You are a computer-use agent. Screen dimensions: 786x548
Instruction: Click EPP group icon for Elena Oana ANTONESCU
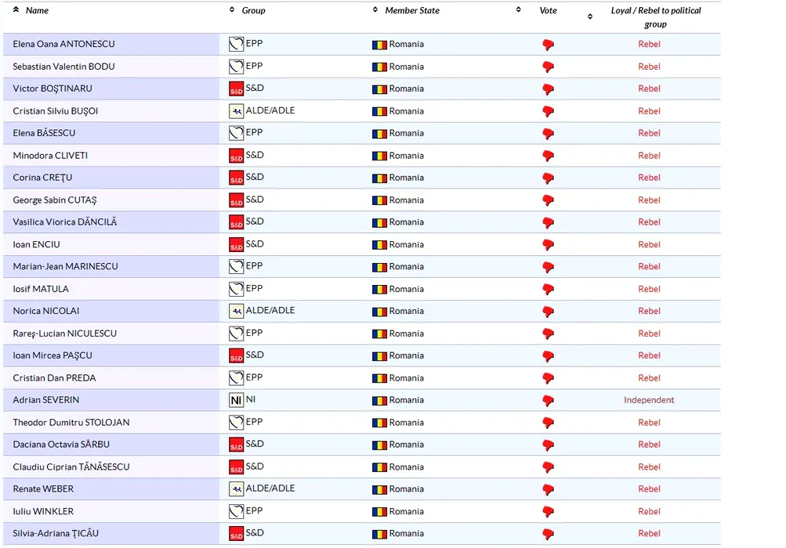pos(236,45)
